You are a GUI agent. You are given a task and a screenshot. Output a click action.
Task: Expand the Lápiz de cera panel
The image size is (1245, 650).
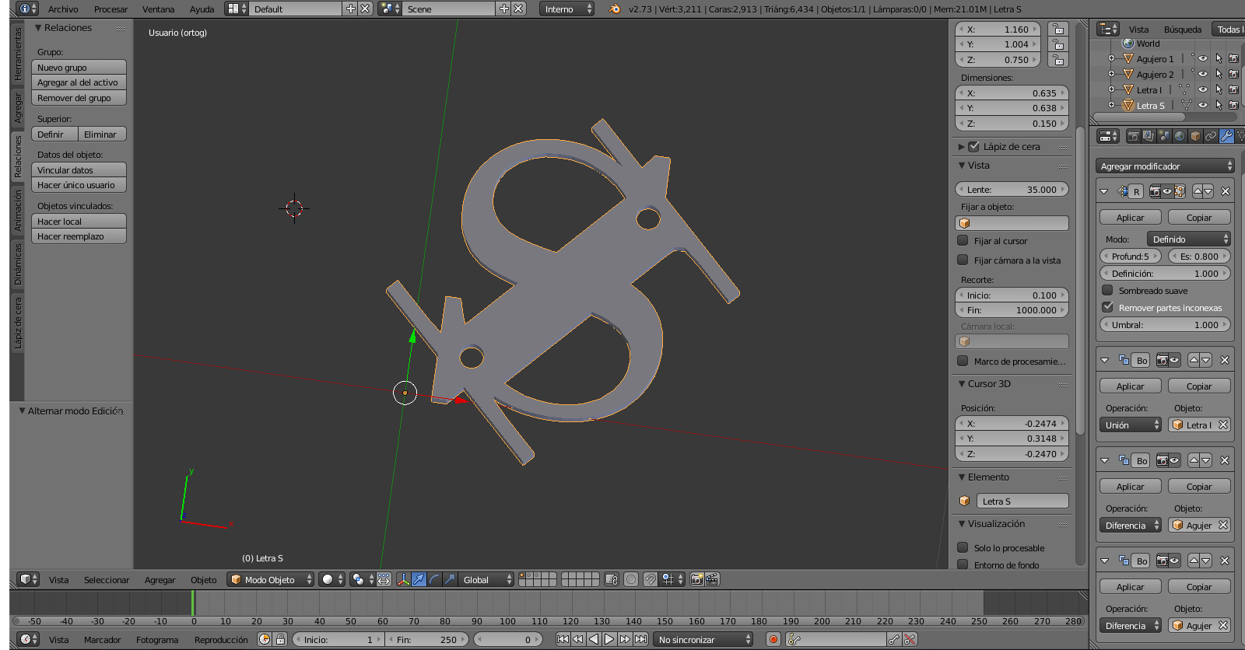(962, 146)
